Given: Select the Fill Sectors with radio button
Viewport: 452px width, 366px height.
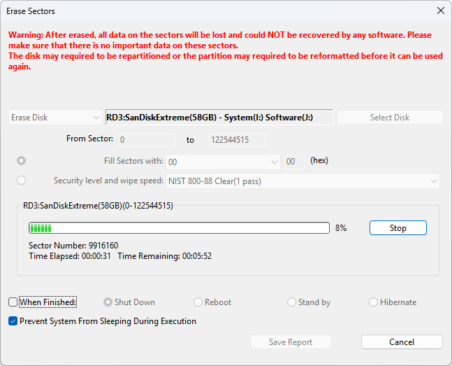Looking at the screenshot, I should pos(21,161).
